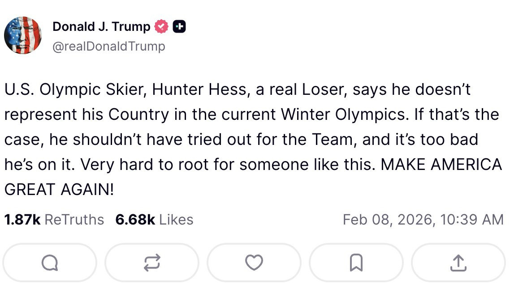
Task: Click the word "Country" in the post
Action: (x=138, y=115)
